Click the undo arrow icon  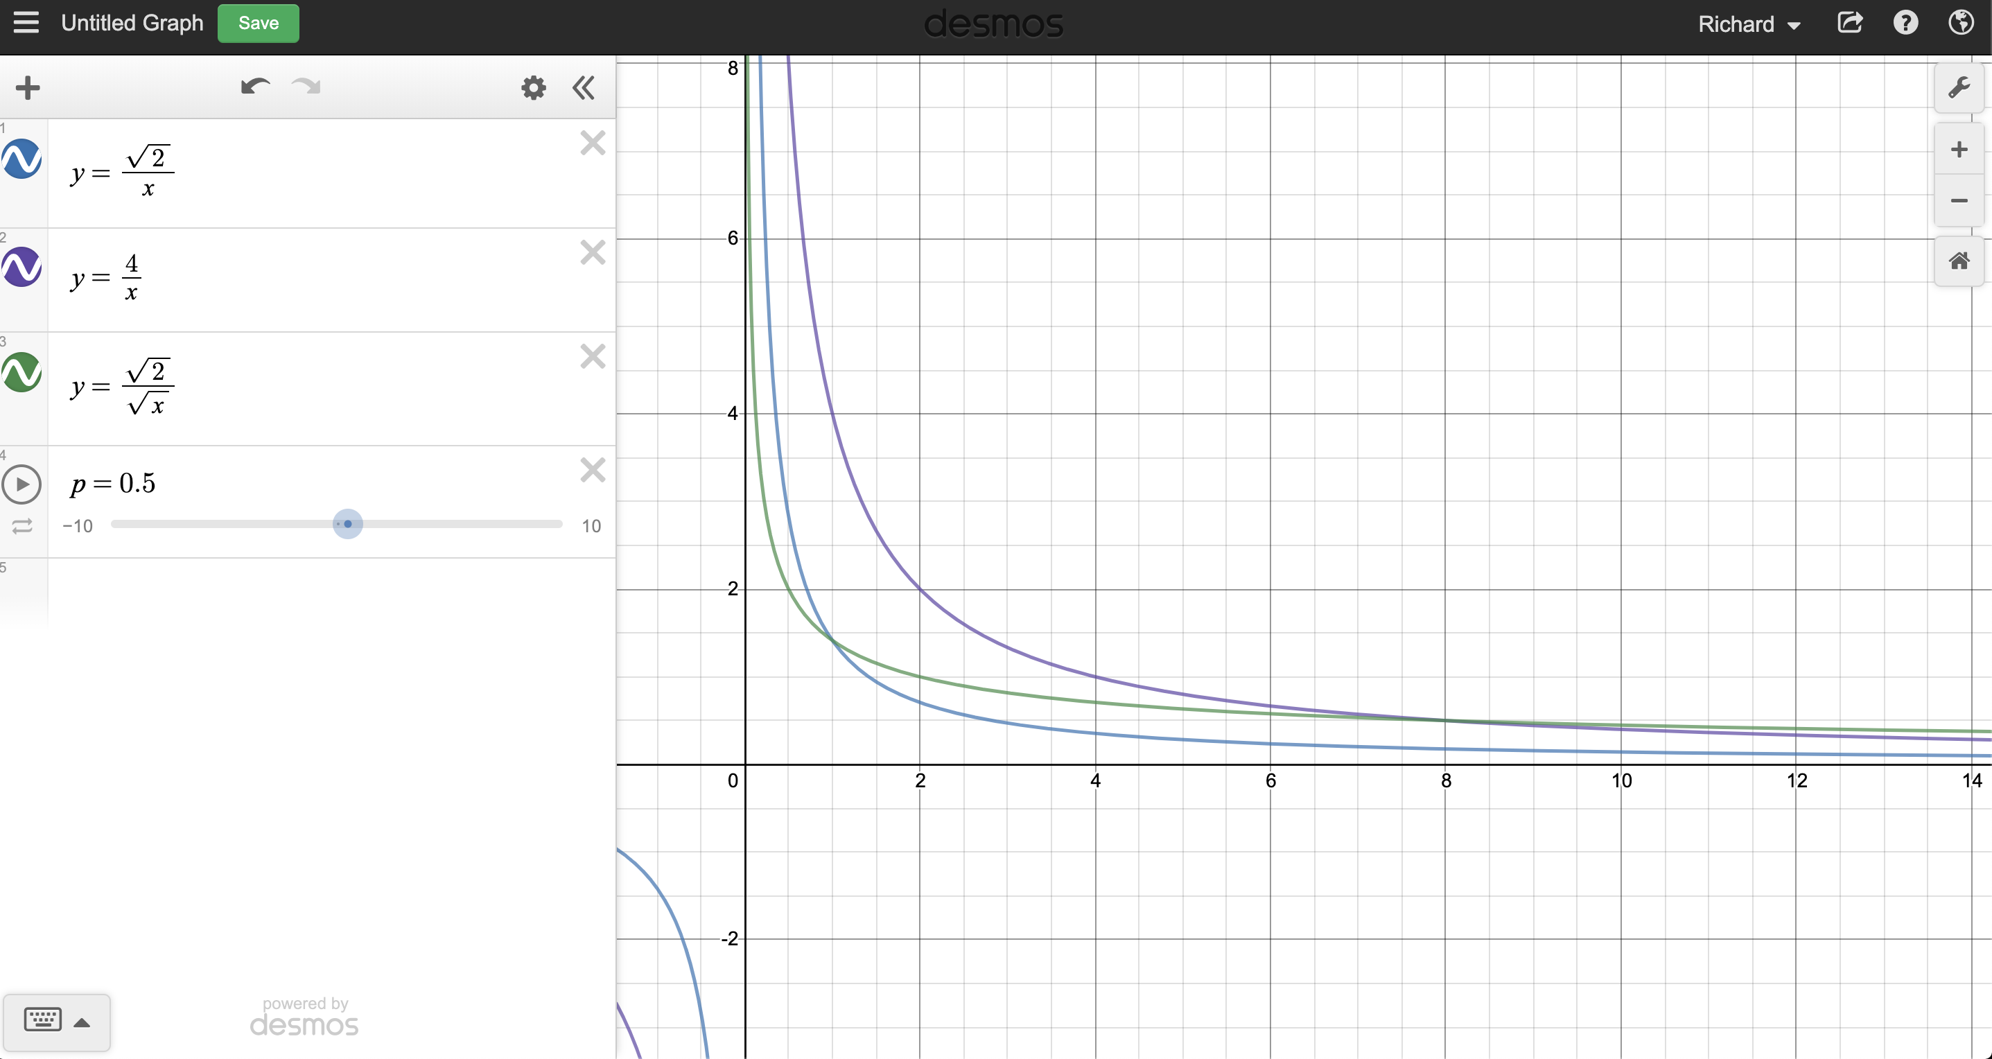pyautogui.click(x=254, y=87)
